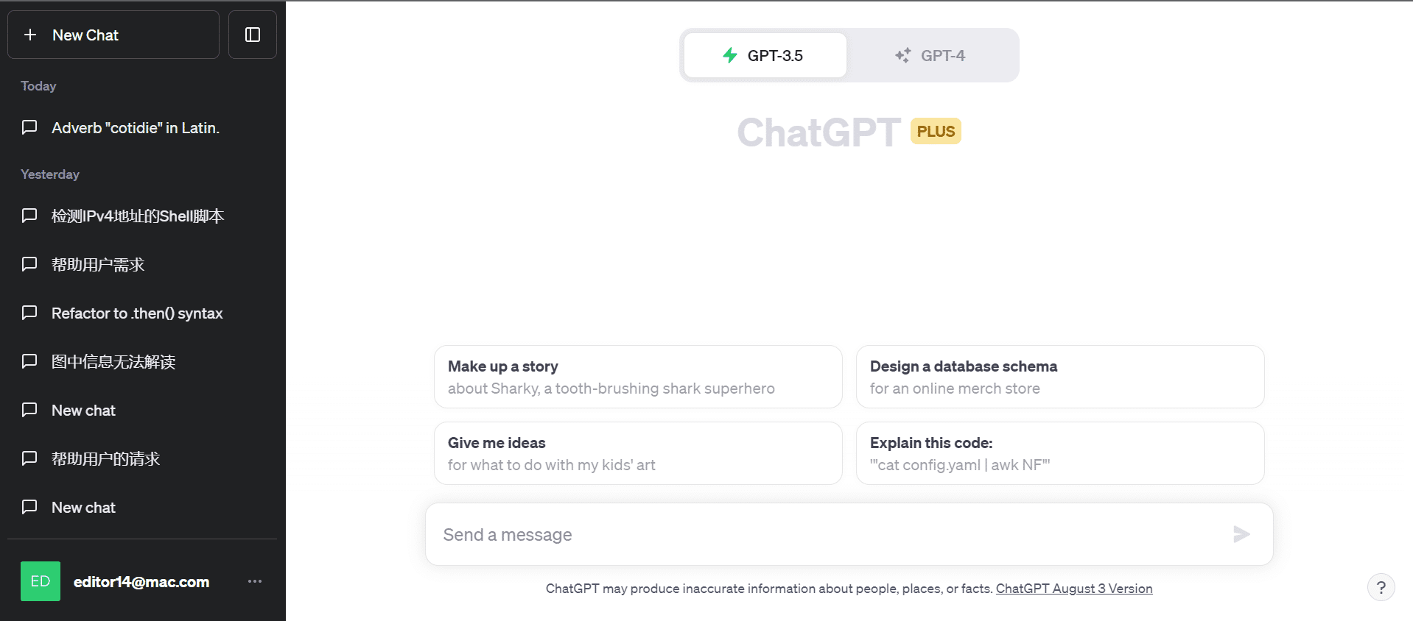Focus the Send a message input field
Image resolution: width=1413 pixels, height=621 pixels.
825,535
